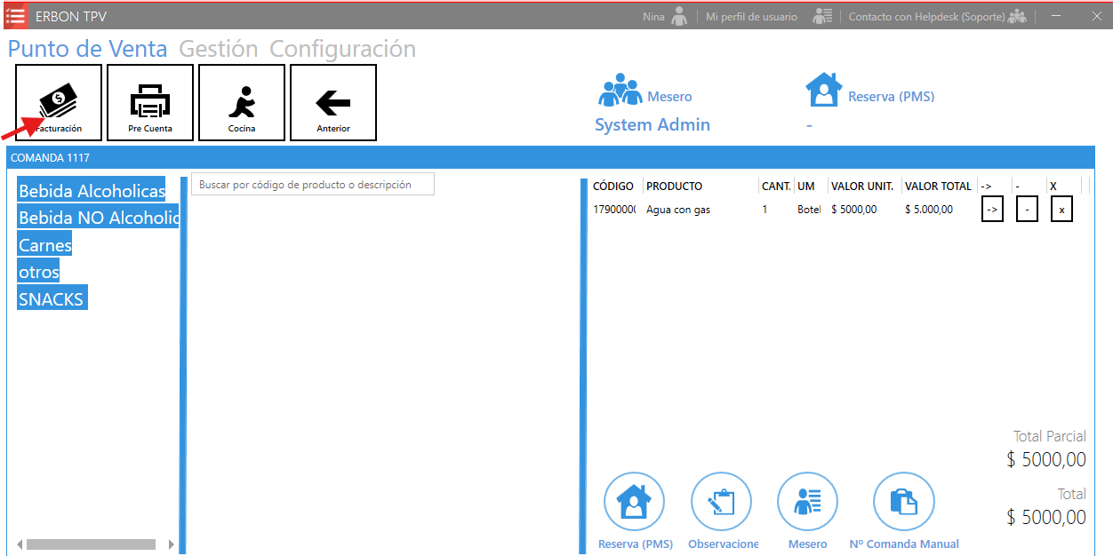Choose the Carnes category
Image resolution: width=1113 pixels, height=556 pixels.
45,245
